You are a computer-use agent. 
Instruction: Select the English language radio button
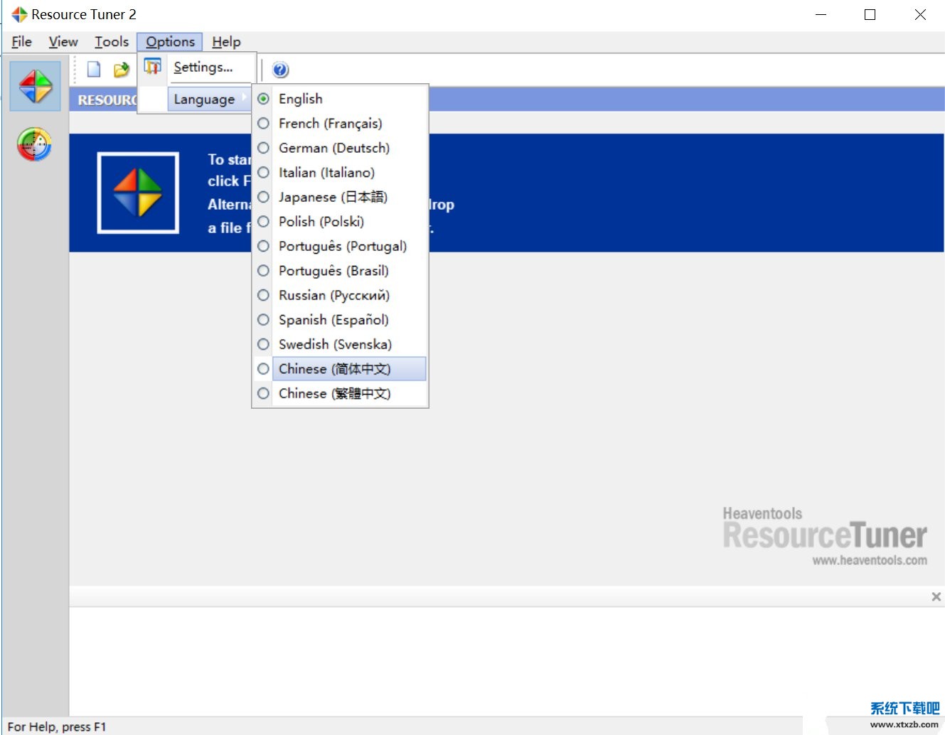[x=264, y=99]
